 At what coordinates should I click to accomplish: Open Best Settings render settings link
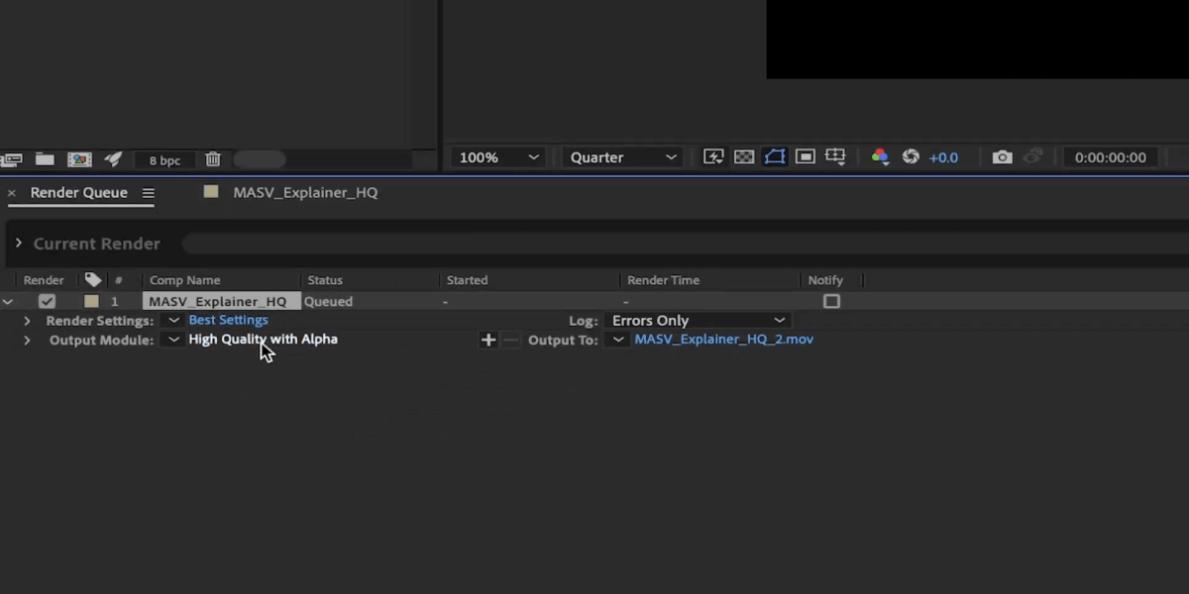tap(228, 321)
